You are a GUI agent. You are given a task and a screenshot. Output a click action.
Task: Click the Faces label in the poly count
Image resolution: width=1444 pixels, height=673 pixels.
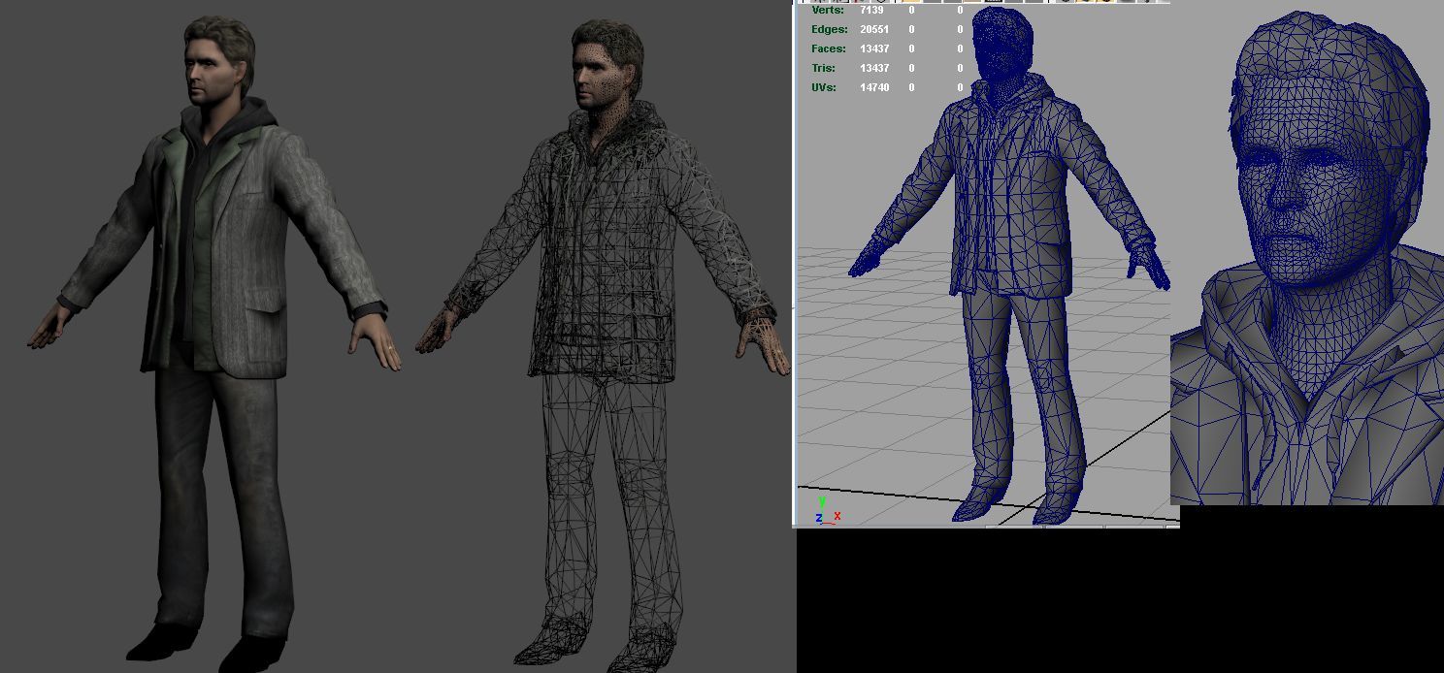pos(828,48)
